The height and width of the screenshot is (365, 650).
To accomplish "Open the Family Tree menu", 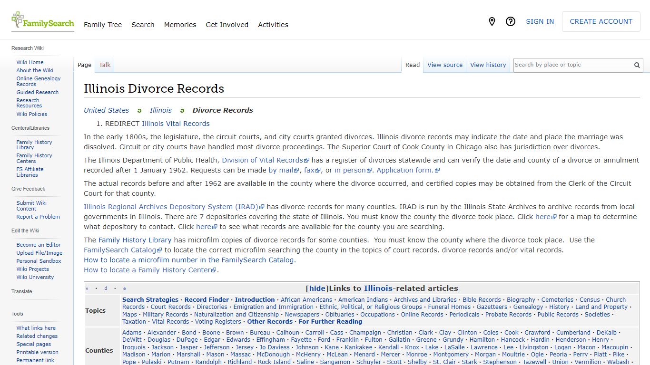I will (103, 25).
